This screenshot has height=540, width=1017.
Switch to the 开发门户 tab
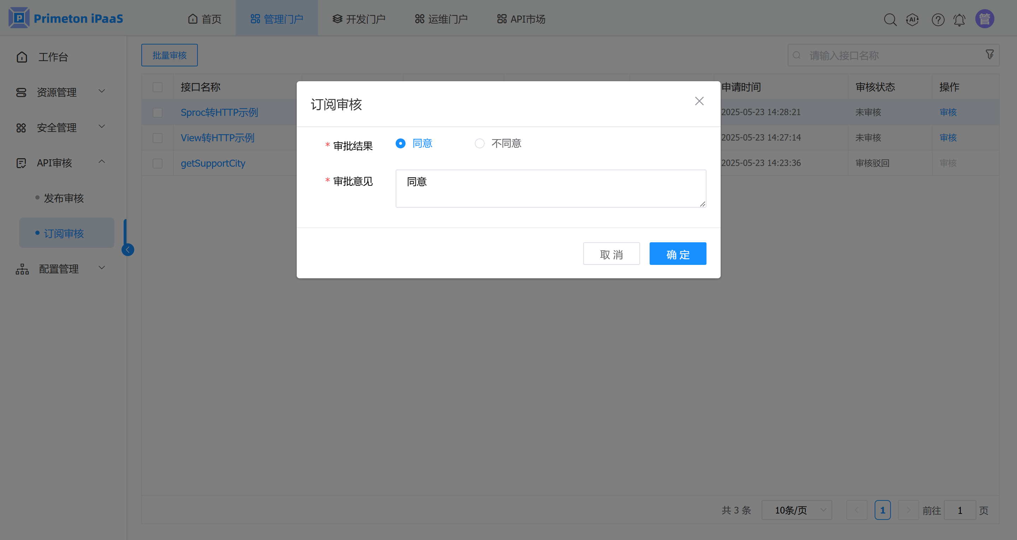(x=359, y=19)
